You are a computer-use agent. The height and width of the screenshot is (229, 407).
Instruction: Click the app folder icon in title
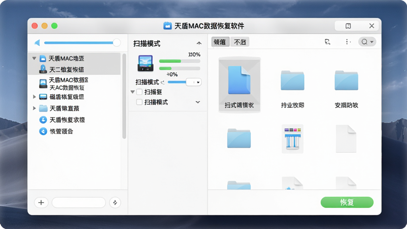(x=168, y=26)
